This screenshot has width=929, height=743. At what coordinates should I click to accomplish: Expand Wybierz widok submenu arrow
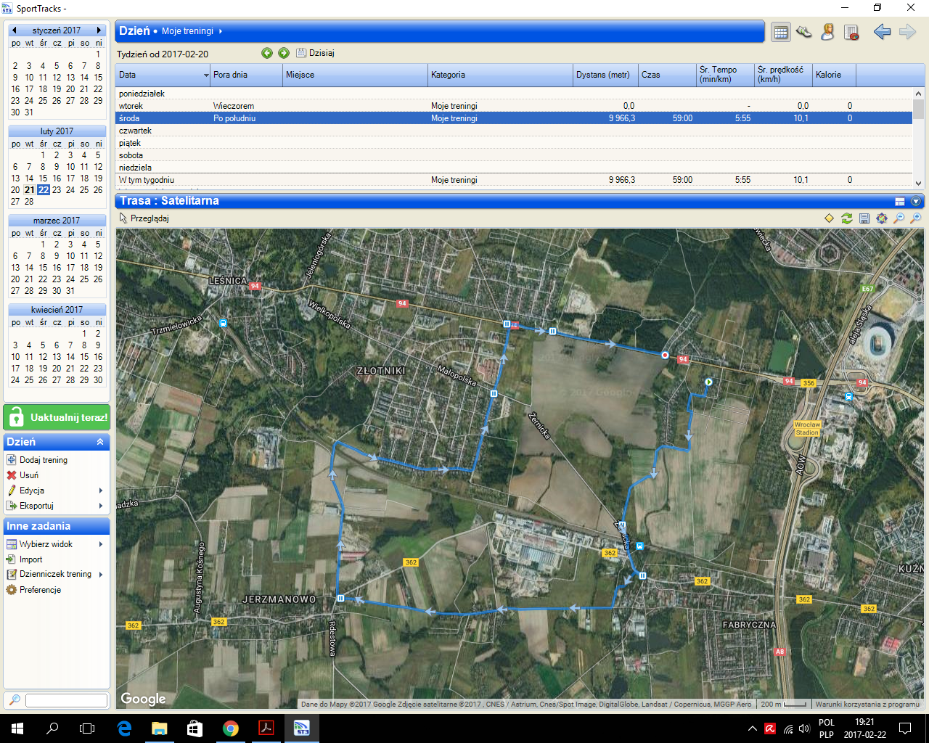click(x=101, y=544)
